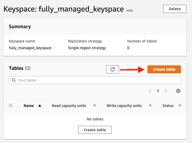Click the Tables (0) heading

[20, 68]
